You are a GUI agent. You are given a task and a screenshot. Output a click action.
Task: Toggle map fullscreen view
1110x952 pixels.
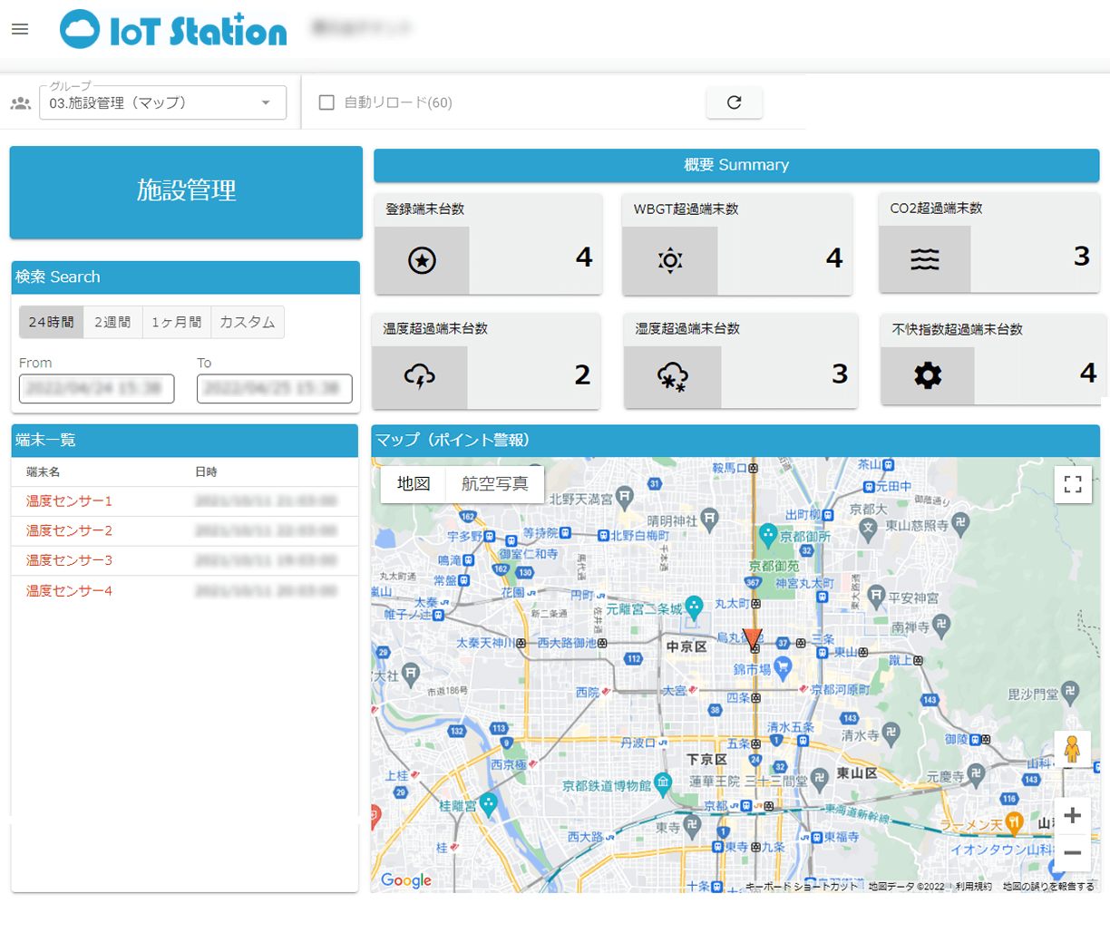1073,484
